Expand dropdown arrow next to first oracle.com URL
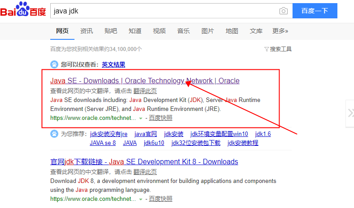The width and height of the screenshot is (354, 208). [140, 118]
